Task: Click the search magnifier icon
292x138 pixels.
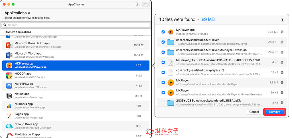Action: 5,25
